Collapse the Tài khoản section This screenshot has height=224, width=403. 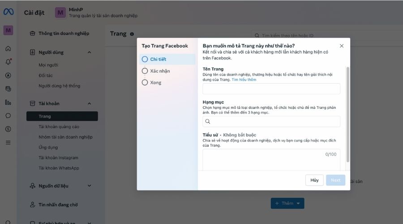pyautogui.click(x=89, y=103)
